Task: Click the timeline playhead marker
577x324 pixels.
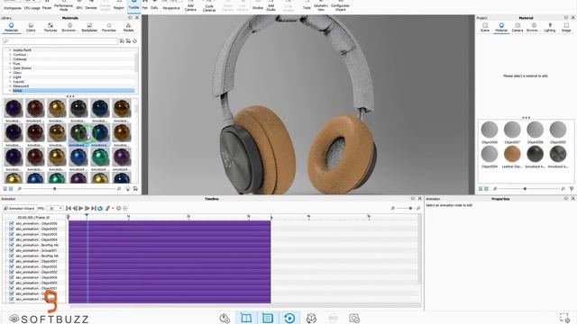Action: [x=87, y=216]
